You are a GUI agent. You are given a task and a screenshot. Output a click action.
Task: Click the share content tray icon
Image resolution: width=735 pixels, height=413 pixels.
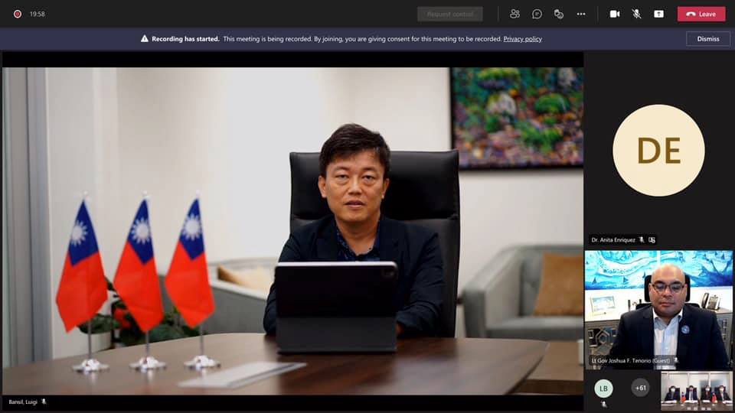coord(658,14)
